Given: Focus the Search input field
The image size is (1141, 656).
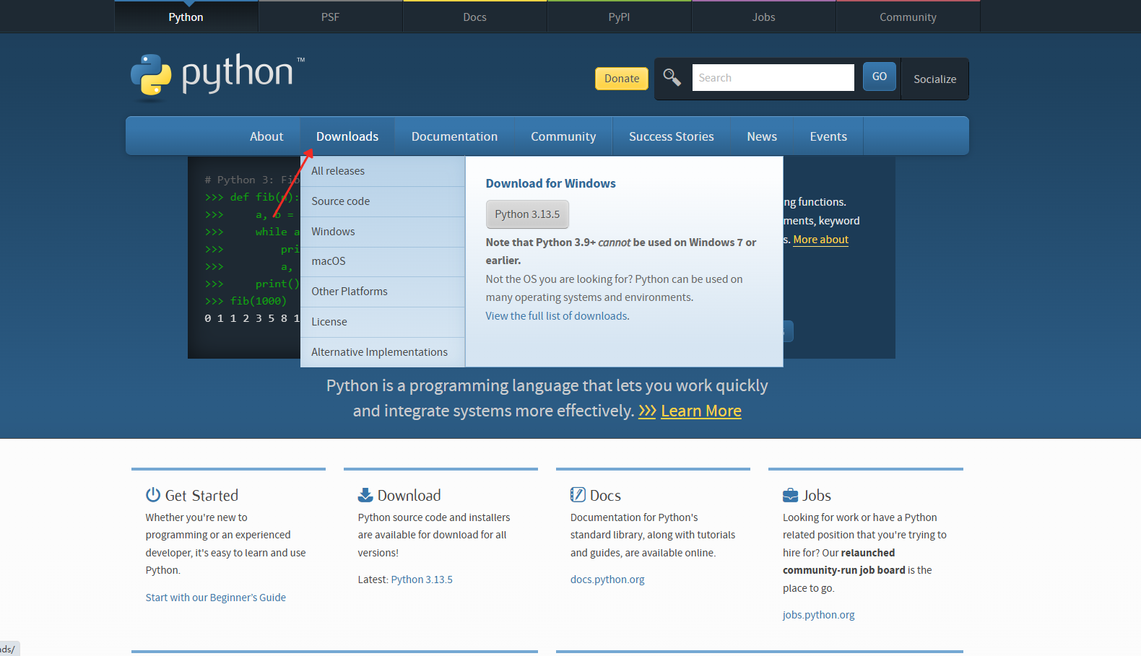Looking at the screenshot, I should pyautogui.click(x=773, y=78).
